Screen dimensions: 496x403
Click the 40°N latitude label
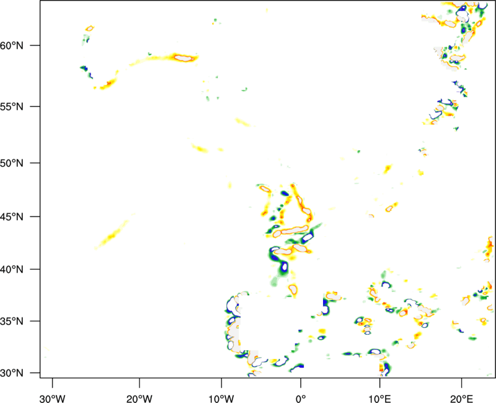12,270
